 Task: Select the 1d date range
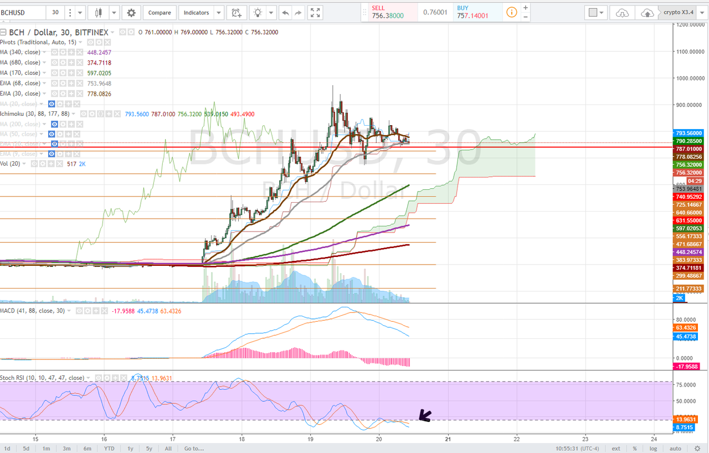coord(8,449)
